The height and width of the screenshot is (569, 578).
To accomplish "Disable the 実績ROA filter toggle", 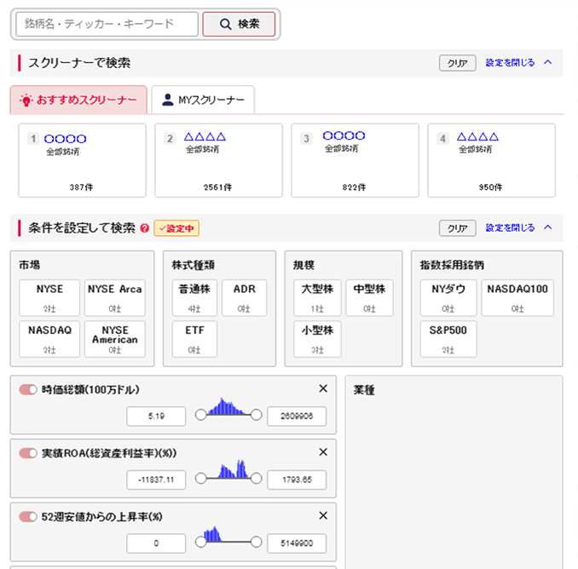I will (x=28, y=453).
